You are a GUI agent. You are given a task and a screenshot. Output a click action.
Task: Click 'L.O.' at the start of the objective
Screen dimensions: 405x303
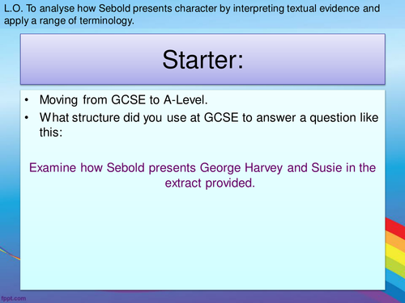tap(13, 8)
